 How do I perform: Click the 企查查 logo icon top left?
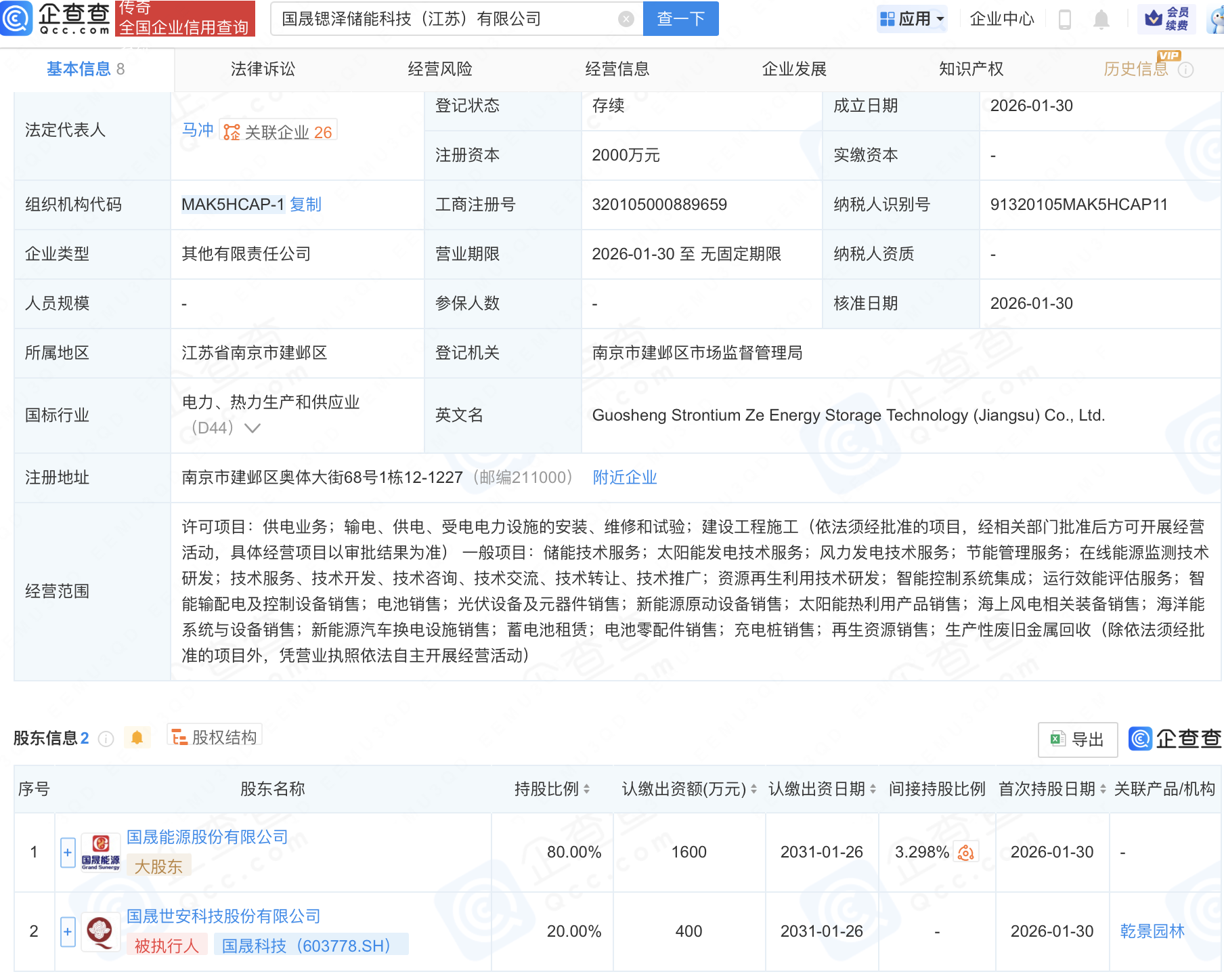point(18,18)
